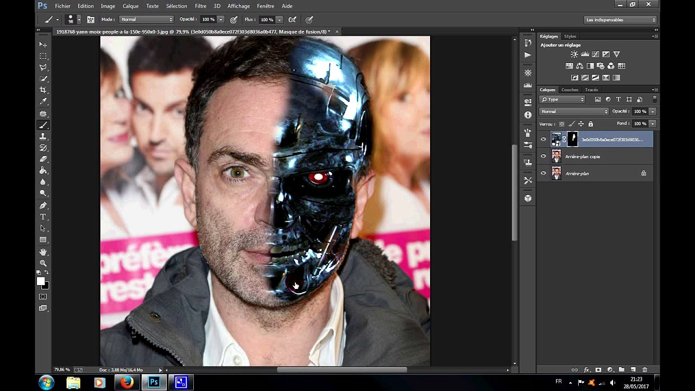Switch to the Couches tab
Image resolution: width=695 pixels, height=391 pixels.
click(570, 90)
